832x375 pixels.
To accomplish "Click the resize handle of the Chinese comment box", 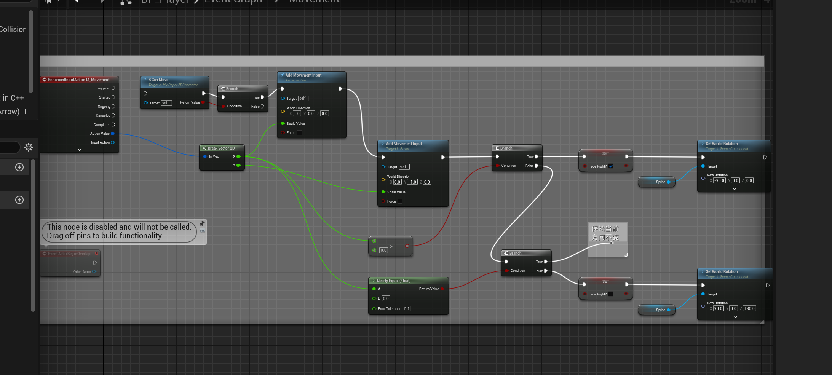I will click(626, 255).
